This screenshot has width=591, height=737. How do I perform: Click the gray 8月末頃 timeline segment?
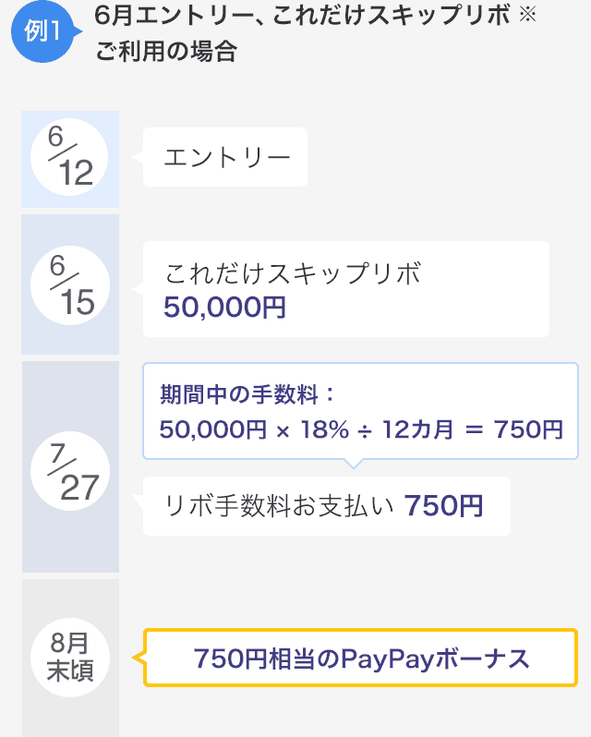(70, 658)
